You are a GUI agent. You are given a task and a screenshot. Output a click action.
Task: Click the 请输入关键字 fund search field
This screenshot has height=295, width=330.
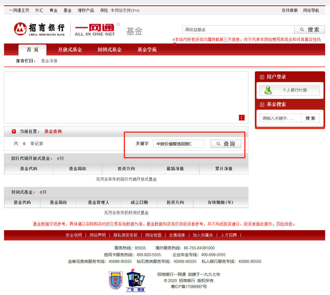pos(280,118)
